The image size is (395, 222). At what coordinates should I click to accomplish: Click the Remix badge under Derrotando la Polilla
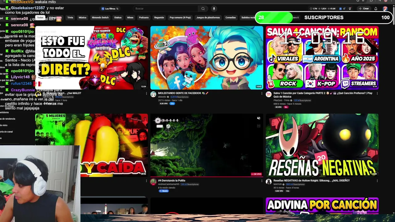164,191
